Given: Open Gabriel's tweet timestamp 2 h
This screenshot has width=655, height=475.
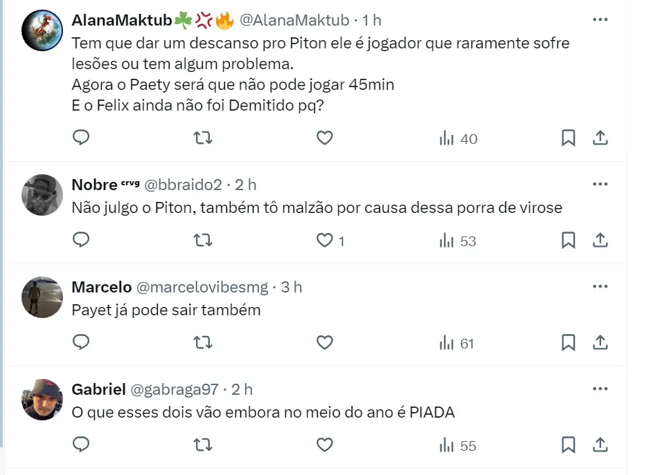Looking at the screenshot, I should click(x=242, y=390).
